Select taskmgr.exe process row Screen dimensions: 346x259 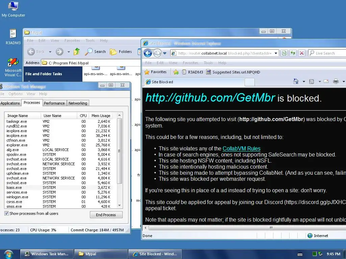(x=58, y=121)
